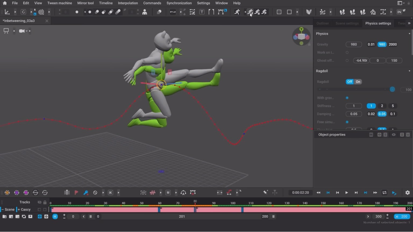Click the character figure toolbar icon
Screen dimensions: 413x232
pos(145,12)
